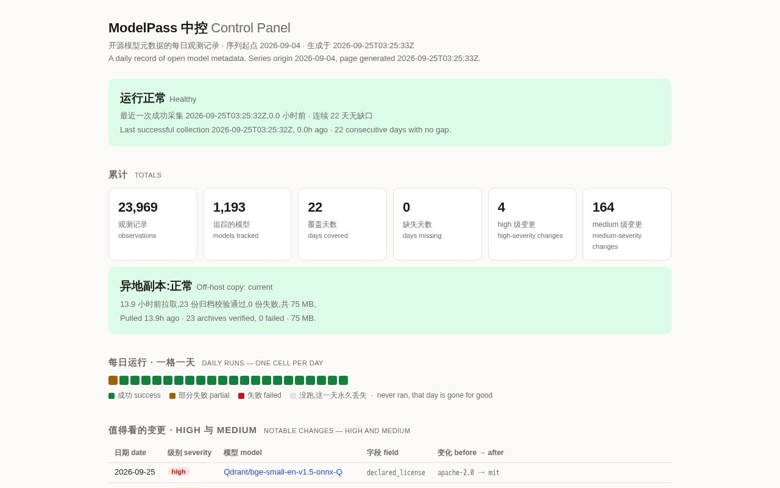Viewport: 780px width, 488px height.
Task: Click the 164 medium-severity changes card
Action: pyautogui.click(x=627, y=224)
